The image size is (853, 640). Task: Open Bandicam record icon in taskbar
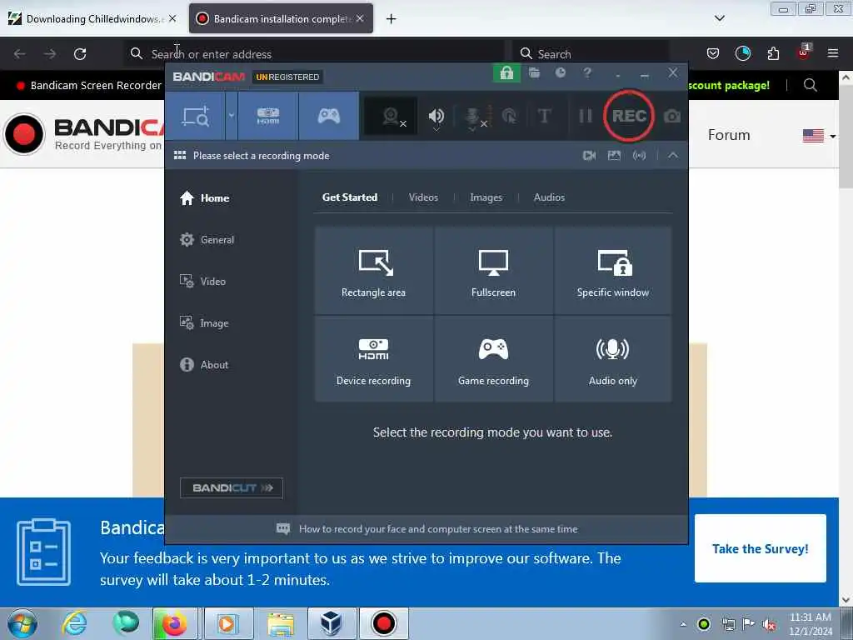pos(383,623)
